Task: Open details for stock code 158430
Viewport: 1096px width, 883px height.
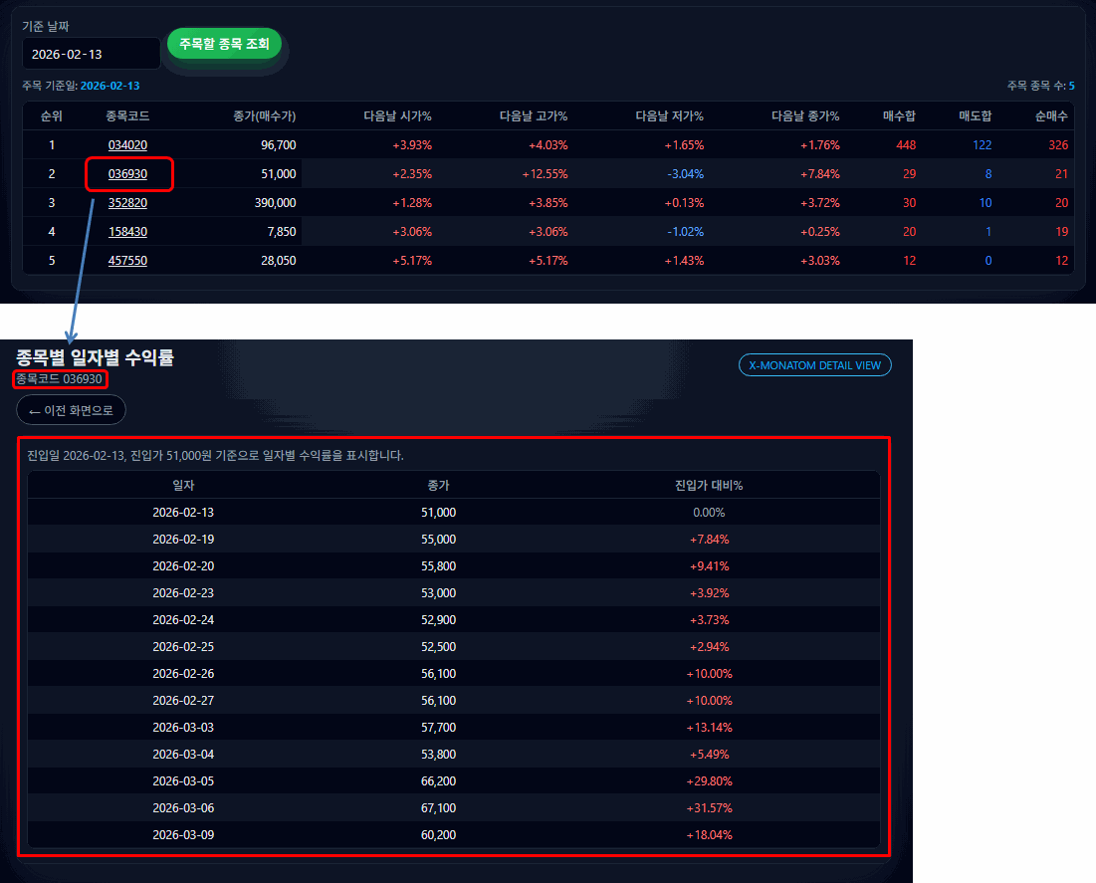Action: pyautogui.click(x=128, y=231)
